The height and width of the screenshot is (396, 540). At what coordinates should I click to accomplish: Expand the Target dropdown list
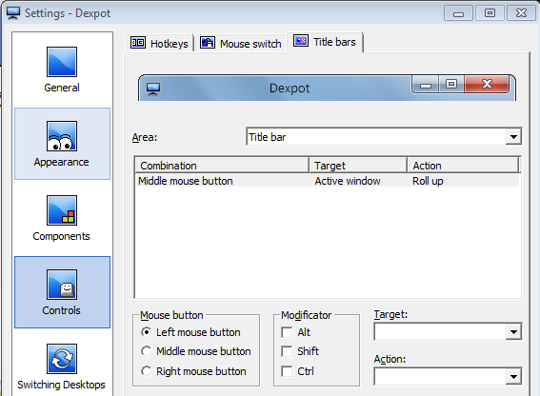click(x=513, y=332)
